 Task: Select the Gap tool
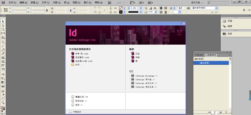[x=3, y=33]
